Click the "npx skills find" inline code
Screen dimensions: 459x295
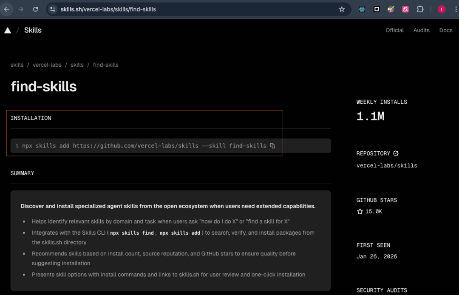point(132,233)
